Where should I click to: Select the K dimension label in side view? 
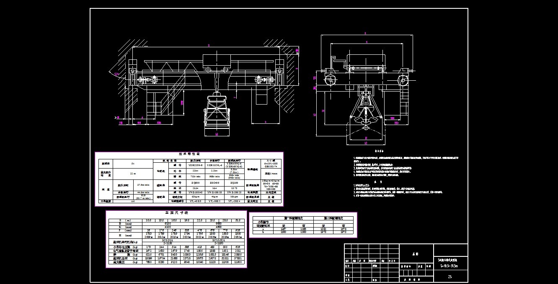pos(367,42)
